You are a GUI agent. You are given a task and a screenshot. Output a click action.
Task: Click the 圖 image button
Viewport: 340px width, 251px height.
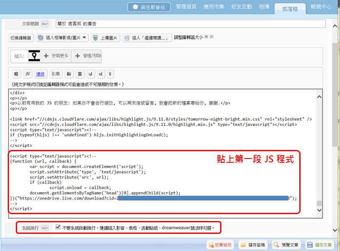point(80,74)
